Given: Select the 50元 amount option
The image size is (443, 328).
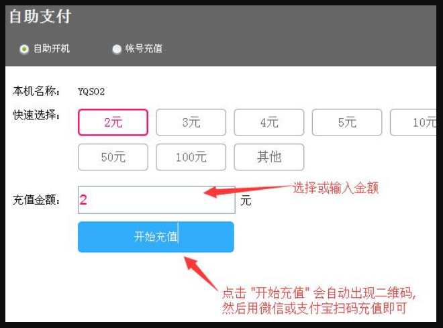Looking at the screenshot, I should pos(113,157).
